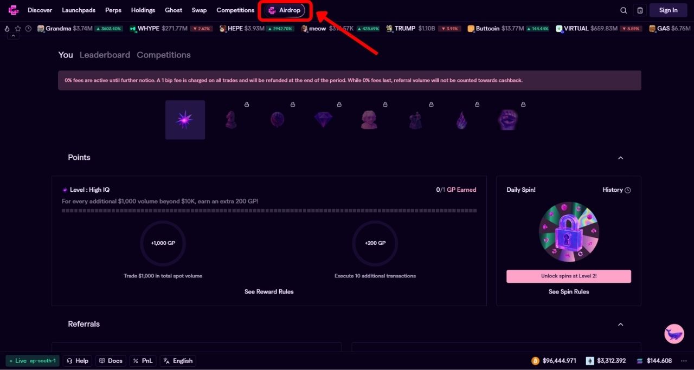Select the High IQ starburst level badge

185,120
